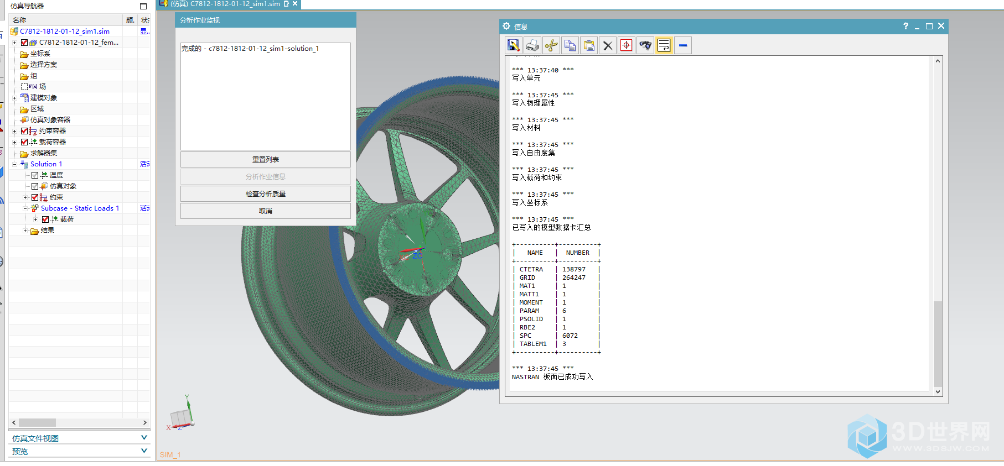Screen dimensions: 1004x466
Task: Click the 坐标系 folder in navigator
Action: (40, 54)
